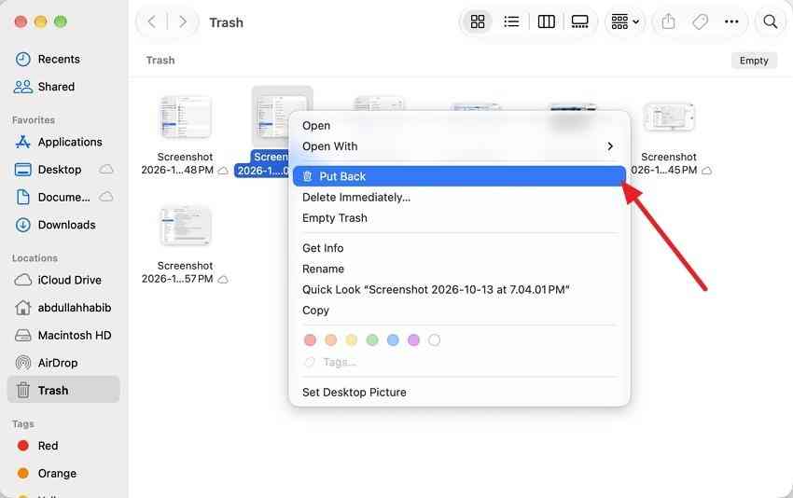
Task: Switch to list view
Action: pos(511,21)
